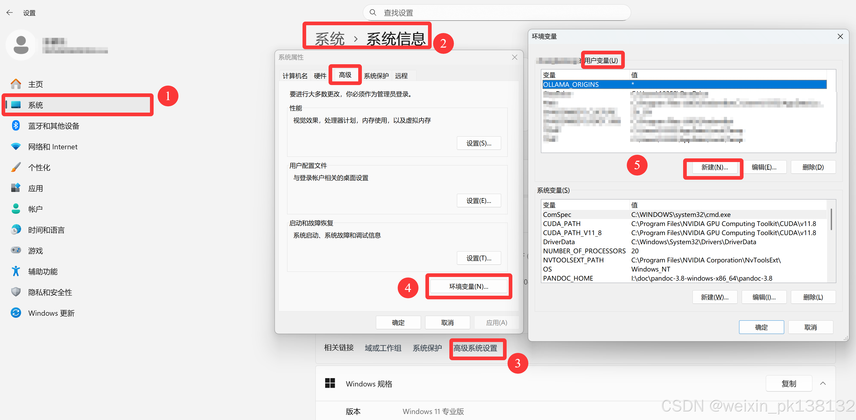Open 个性化 settings
The height and width of the screenshot is (420, 856).
[x=39, y=167]
